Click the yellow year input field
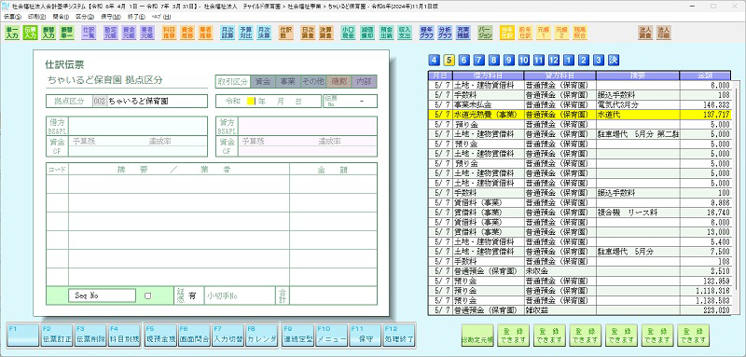Viewport: 746px width, 357px height. (x=251, y=102)
